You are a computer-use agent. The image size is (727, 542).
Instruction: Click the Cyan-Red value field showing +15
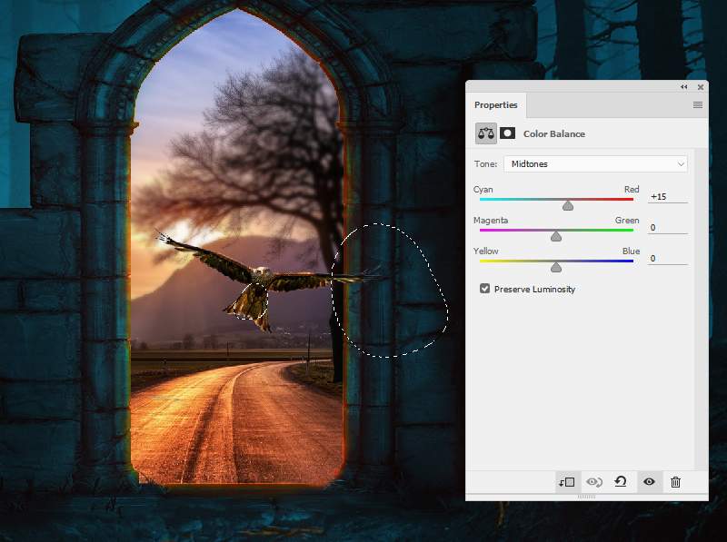tap(668, 197)
